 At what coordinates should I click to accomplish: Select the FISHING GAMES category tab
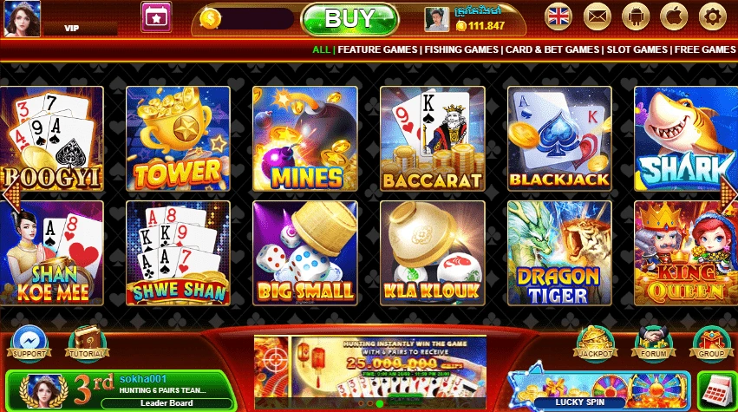click(x=461, y=49)
